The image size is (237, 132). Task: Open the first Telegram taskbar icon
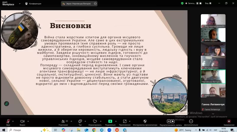(x=102, y=130)
